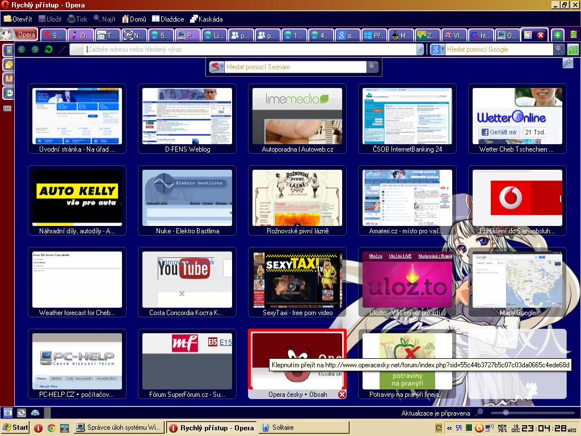Click the Back navigation arrow
Image resolution: width=581 pixels, height=436 pixels.
[22, 49]
